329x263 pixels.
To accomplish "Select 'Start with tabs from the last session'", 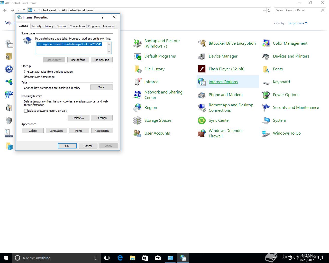I will point(26,72).
